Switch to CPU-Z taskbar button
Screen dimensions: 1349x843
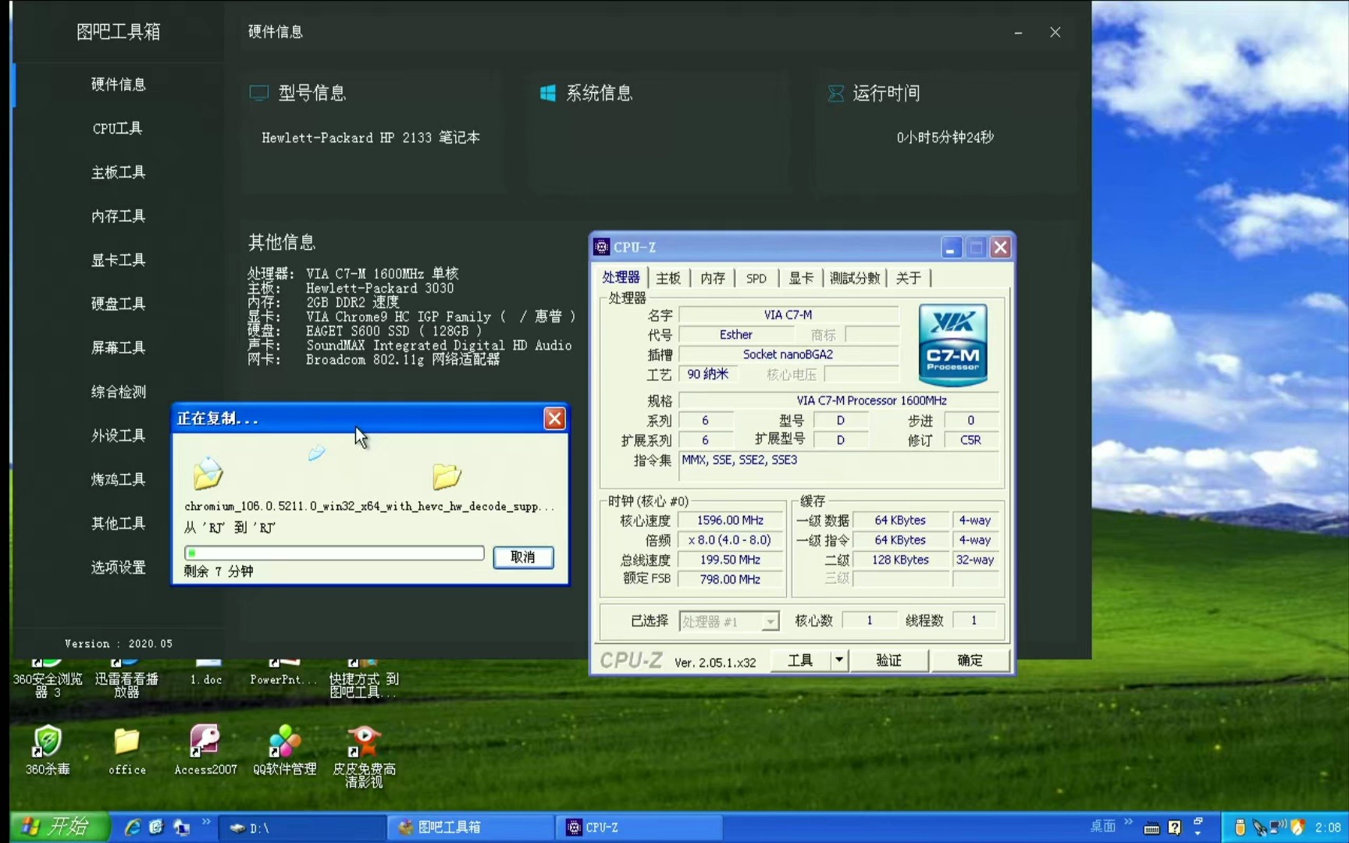[639, 827]
